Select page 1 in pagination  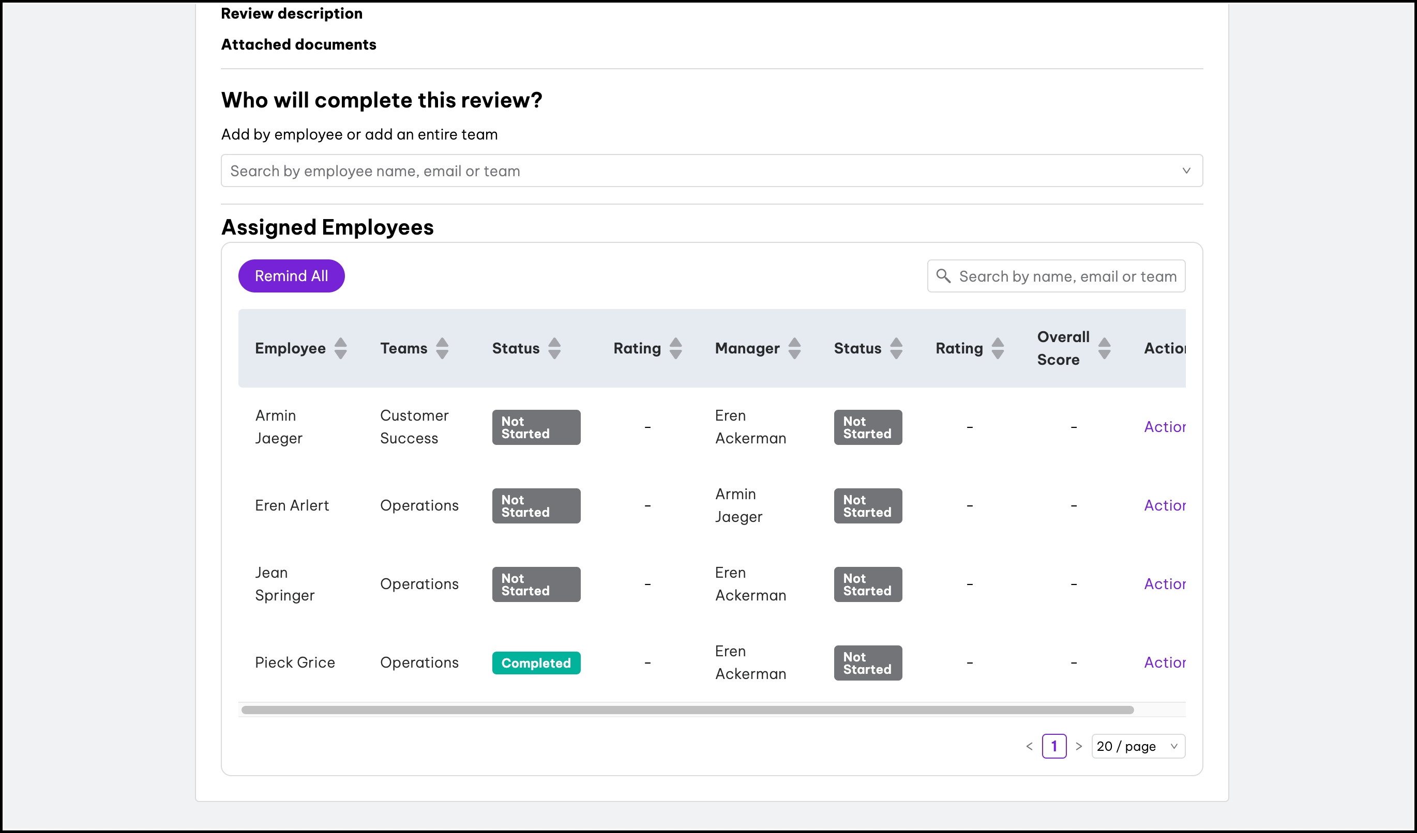(1054, 746)
